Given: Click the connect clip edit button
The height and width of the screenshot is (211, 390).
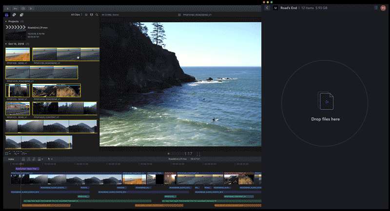Looking at the screenshot, I should coord(23,158).
